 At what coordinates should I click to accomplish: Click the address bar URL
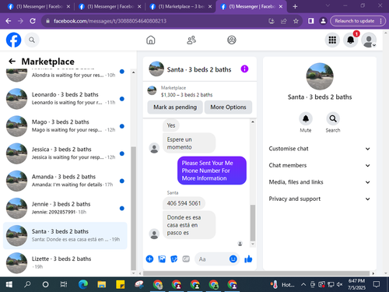tap(110, 21)
